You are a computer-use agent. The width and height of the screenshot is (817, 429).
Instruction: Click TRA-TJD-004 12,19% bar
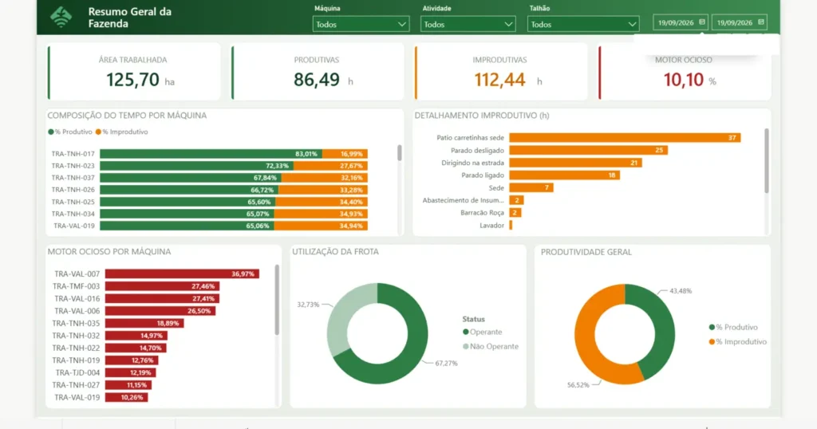coord(130,372)
